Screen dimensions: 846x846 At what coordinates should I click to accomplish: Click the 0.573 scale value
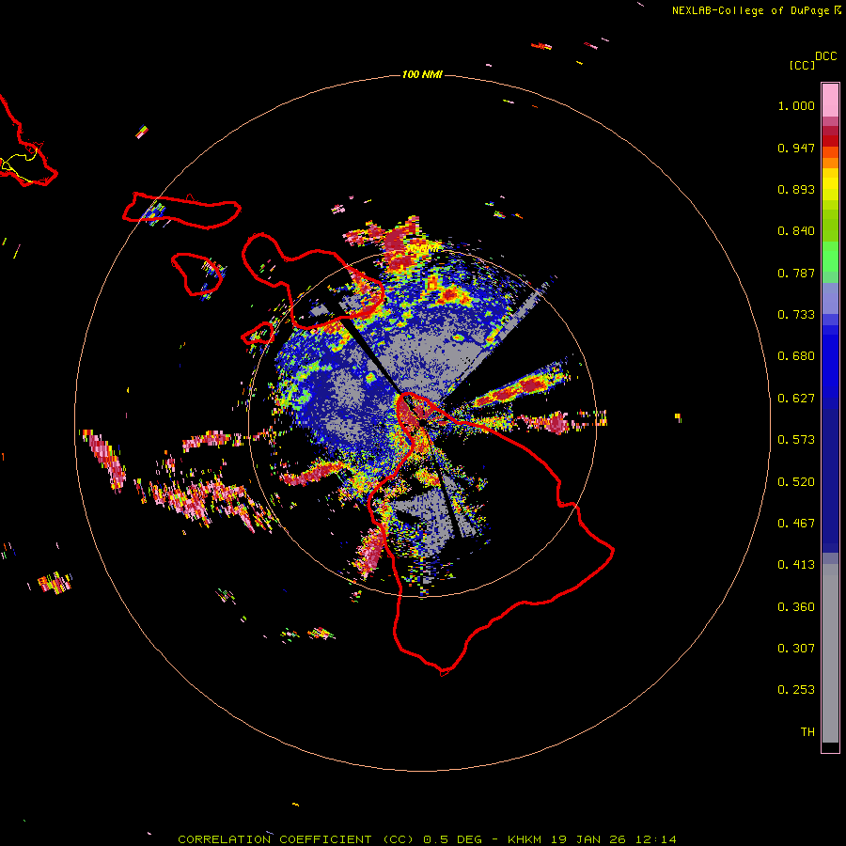click(x=796, y=440)
